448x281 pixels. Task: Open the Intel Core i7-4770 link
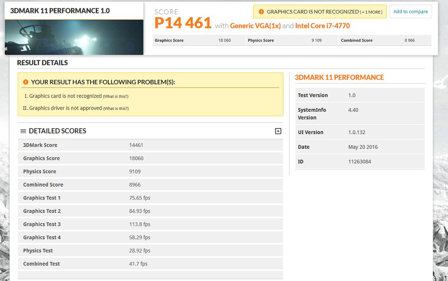(x=322, y=26)
